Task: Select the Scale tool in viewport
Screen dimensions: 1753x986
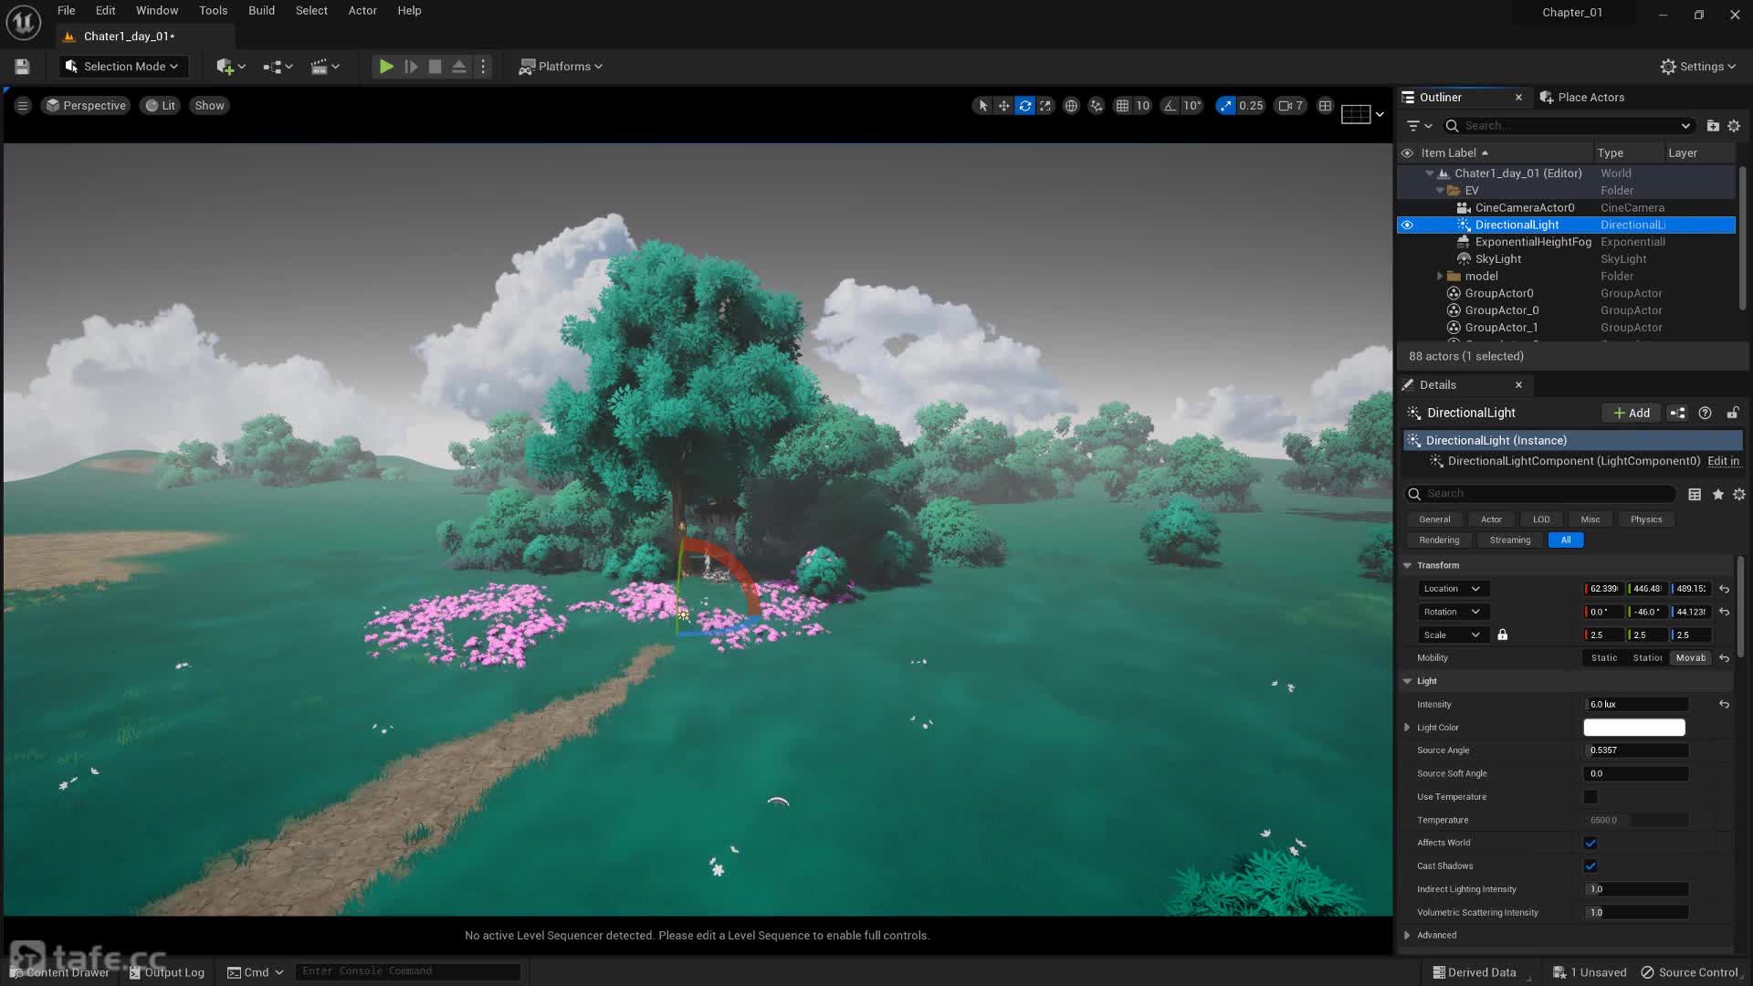Action: pyautogui.click(x=1045, y=106)
